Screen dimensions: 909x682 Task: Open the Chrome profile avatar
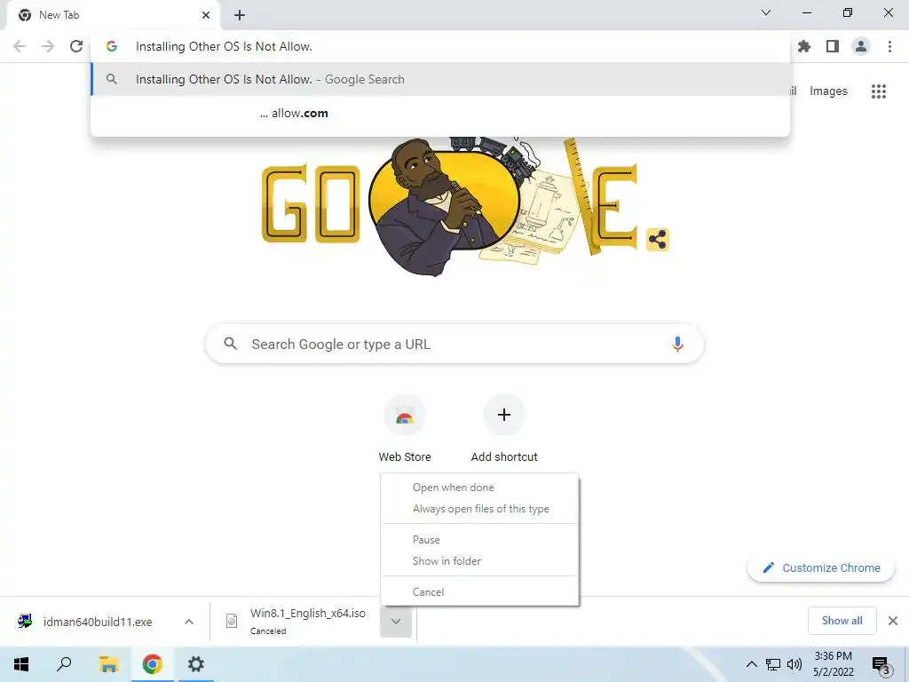click(x=861, y=46)
